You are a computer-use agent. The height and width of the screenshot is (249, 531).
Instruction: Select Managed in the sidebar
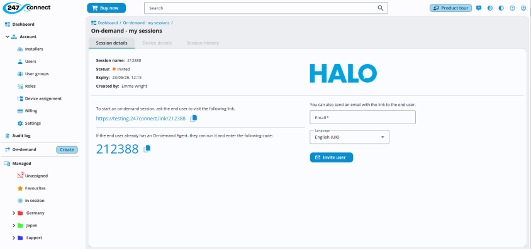pos(21,163)
